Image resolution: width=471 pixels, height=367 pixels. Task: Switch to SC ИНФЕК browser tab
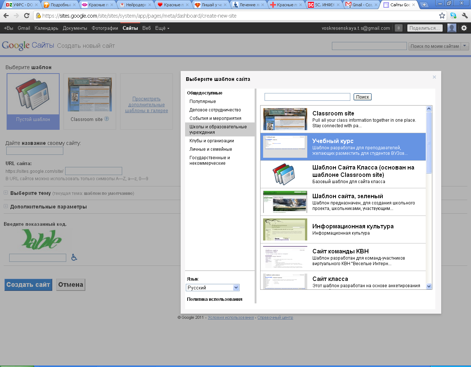click(x=324, y=5)
